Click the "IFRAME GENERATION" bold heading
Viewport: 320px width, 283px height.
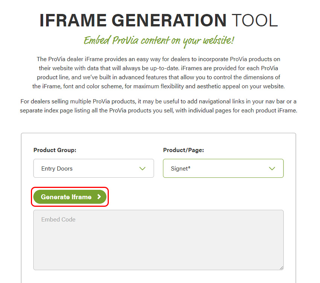(133, 21)
